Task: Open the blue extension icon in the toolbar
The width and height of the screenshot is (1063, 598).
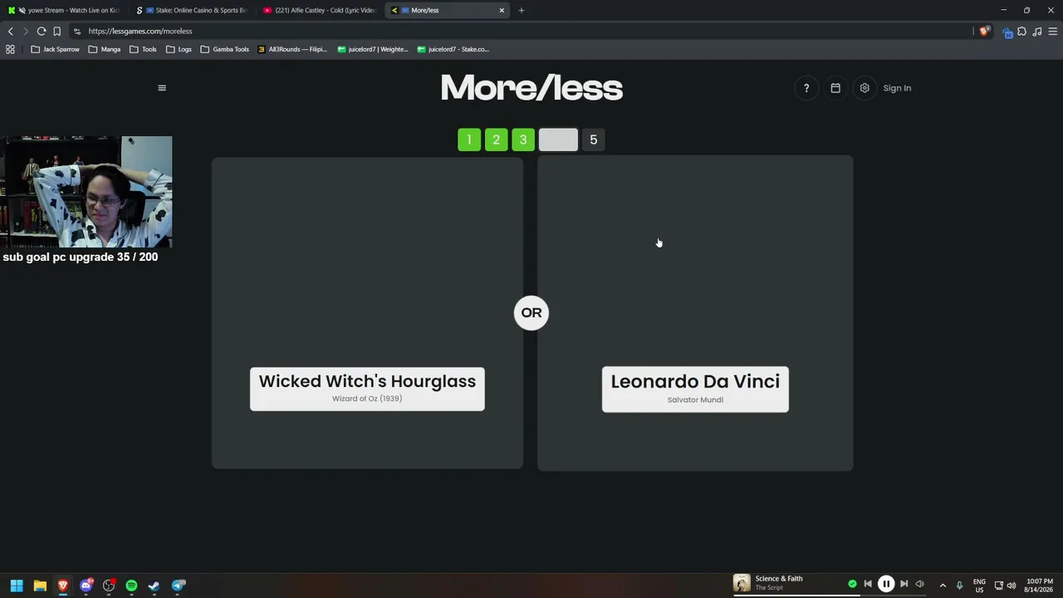Action: click(1007, 32)
